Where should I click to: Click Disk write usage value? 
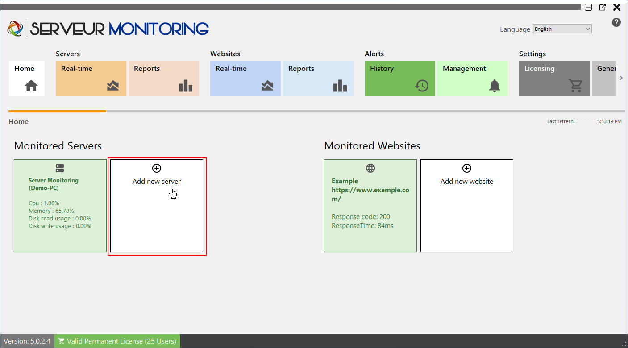[x=60, y=226]
